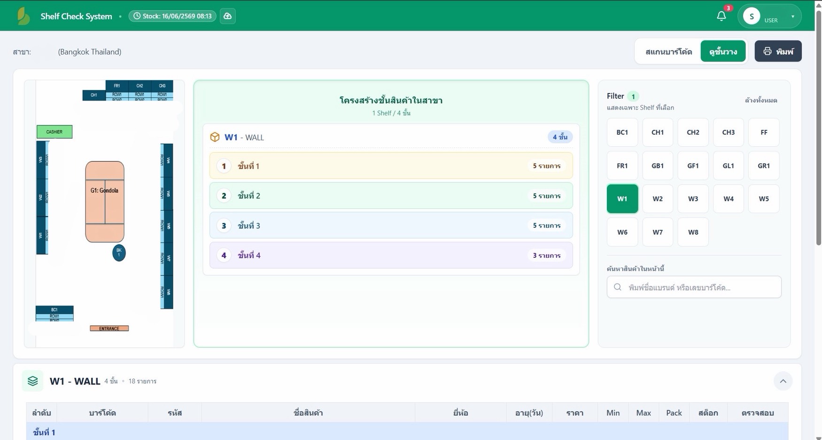Viewport: 822px width, 440px height.
Task: Click the CASHIER block on the floor map
Action: [54, 132]
